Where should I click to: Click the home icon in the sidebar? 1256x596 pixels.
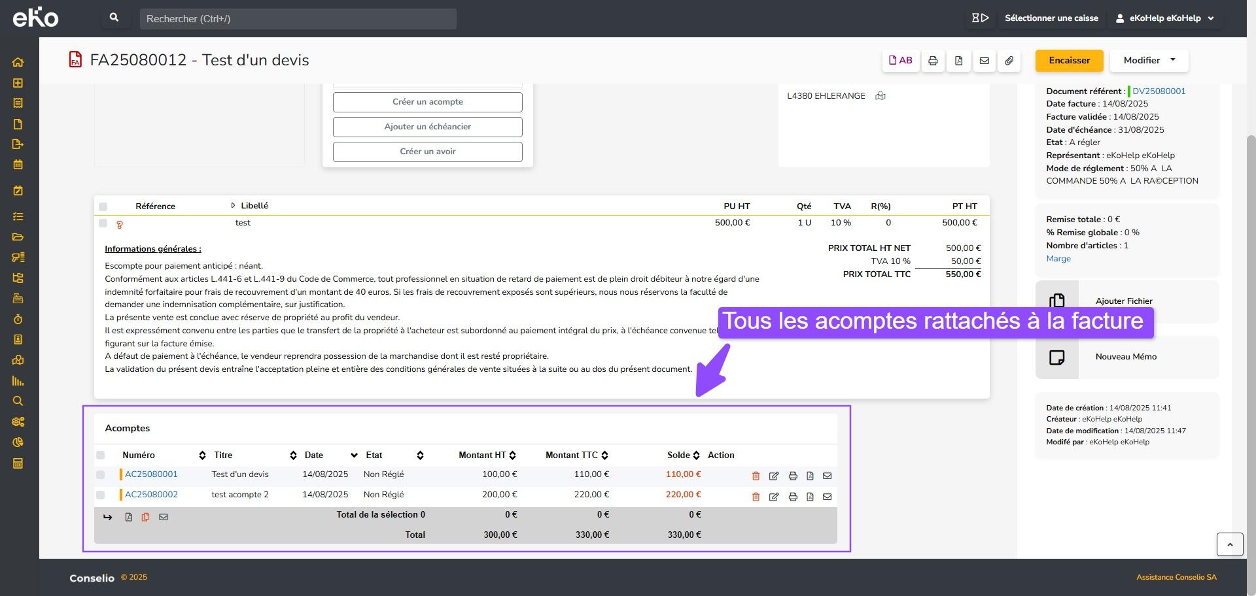pyautogui.click(x=18, y=62)
